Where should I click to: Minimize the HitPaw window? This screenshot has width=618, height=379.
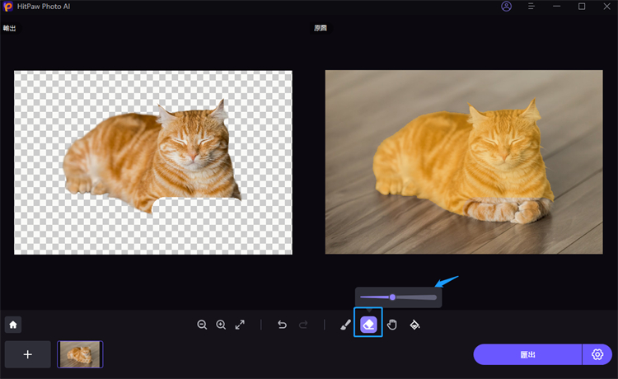[x=556, y=7]
